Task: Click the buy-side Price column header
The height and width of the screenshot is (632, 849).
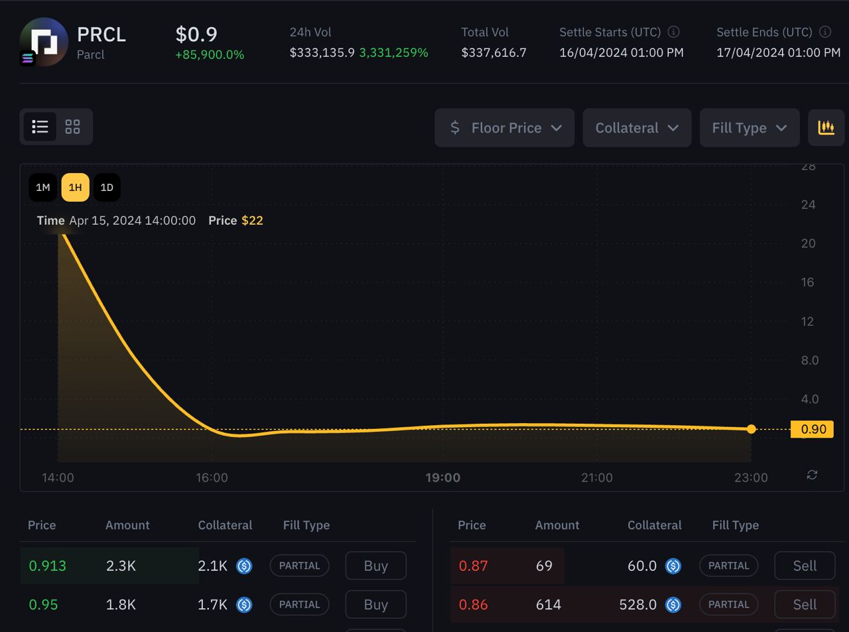Action: [x=42, y=525]
